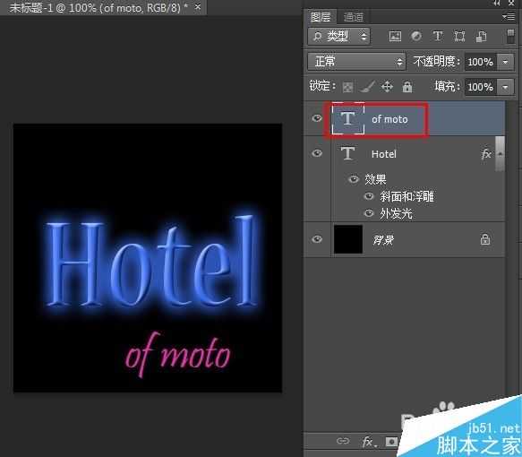Viewport: 522px width, 457px height.
Task: Filter layers by shape layer icon
Action: coord(459,36)
